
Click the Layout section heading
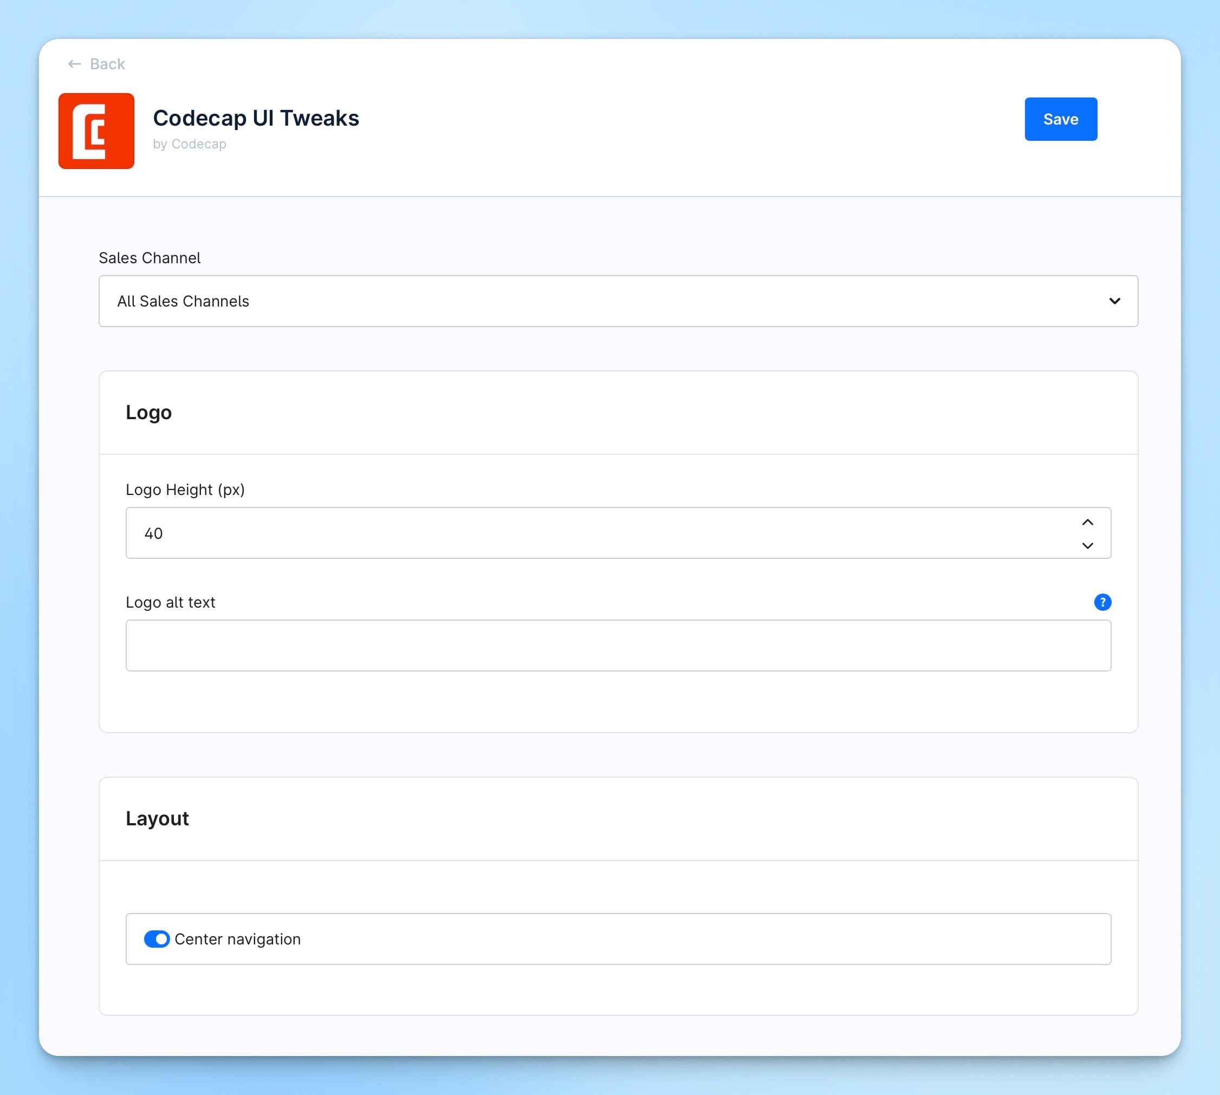[157, 819]
